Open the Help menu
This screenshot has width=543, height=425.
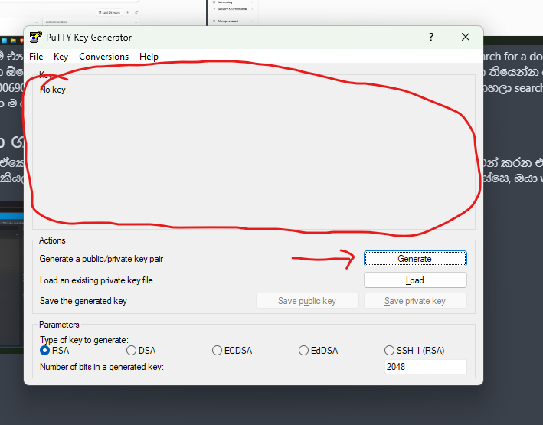tap(149, 57)
